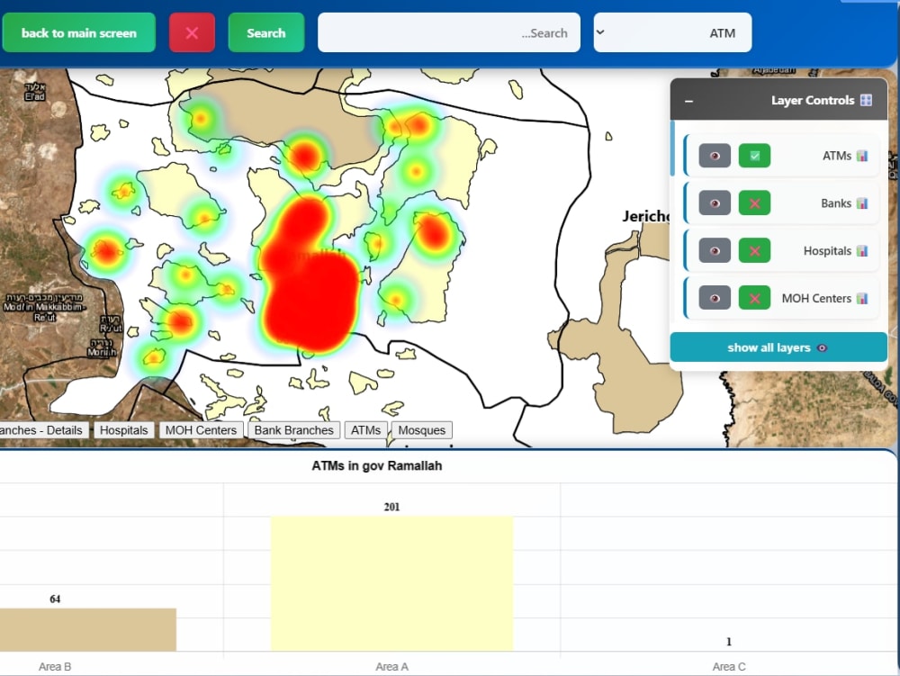
Task: Click the Area C axis label
Action: [x=728, y=666]
